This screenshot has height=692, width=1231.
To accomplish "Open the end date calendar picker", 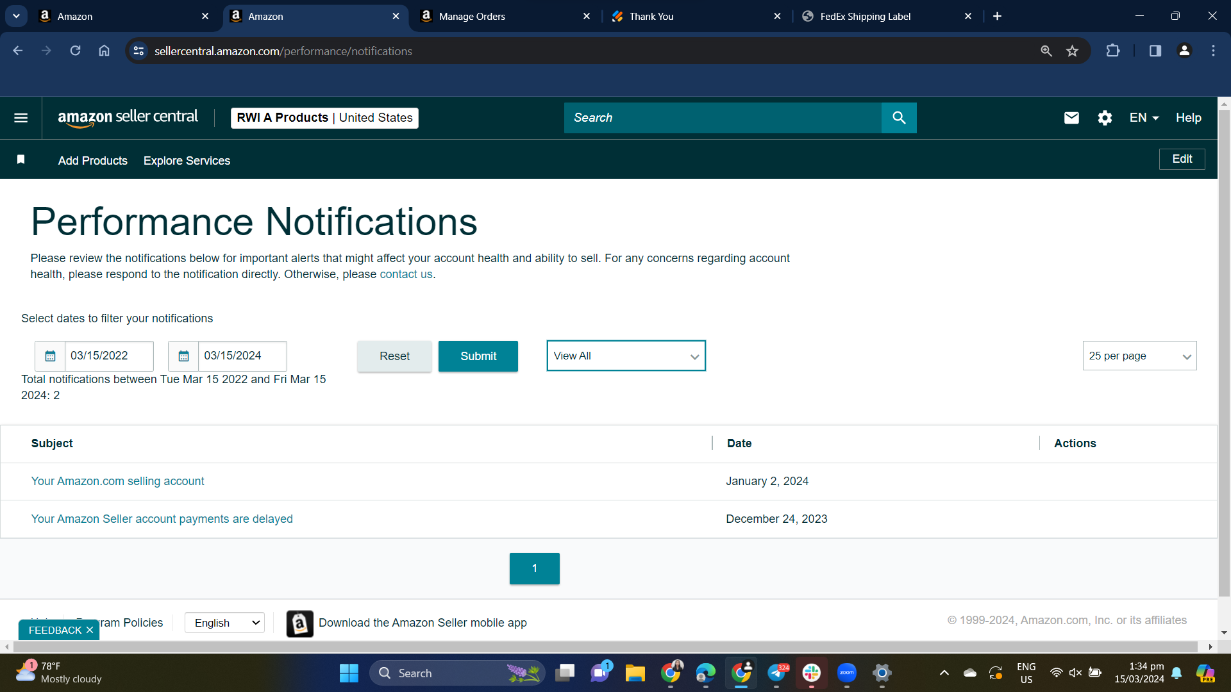I will [x=183, y=356].
